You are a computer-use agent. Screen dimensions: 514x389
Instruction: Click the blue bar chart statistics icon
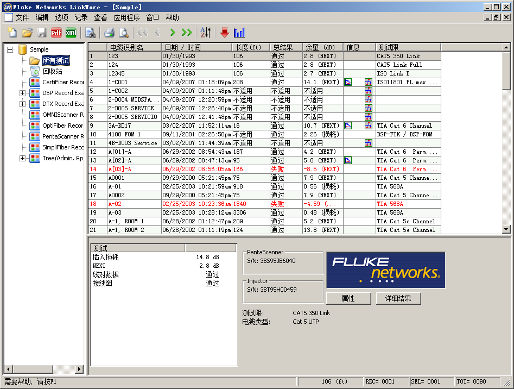coord(239,33)
